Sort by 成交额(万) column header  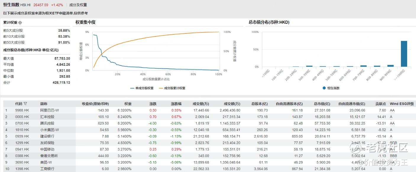tap(232, 104)
